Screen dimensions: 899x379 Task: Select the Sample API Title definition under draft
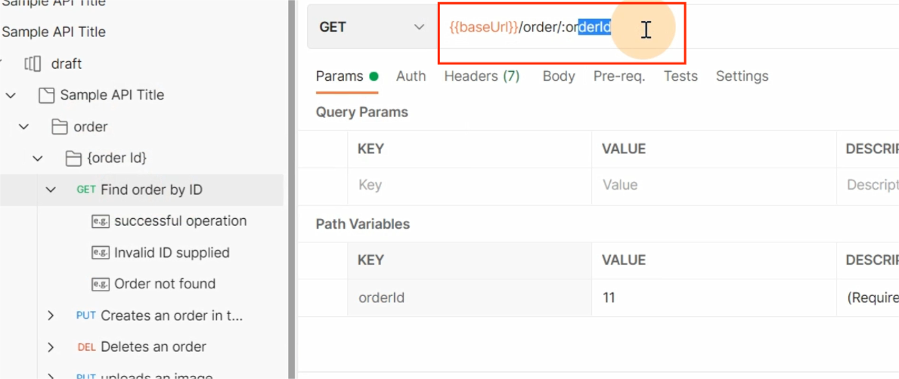[x=112, y=95]
